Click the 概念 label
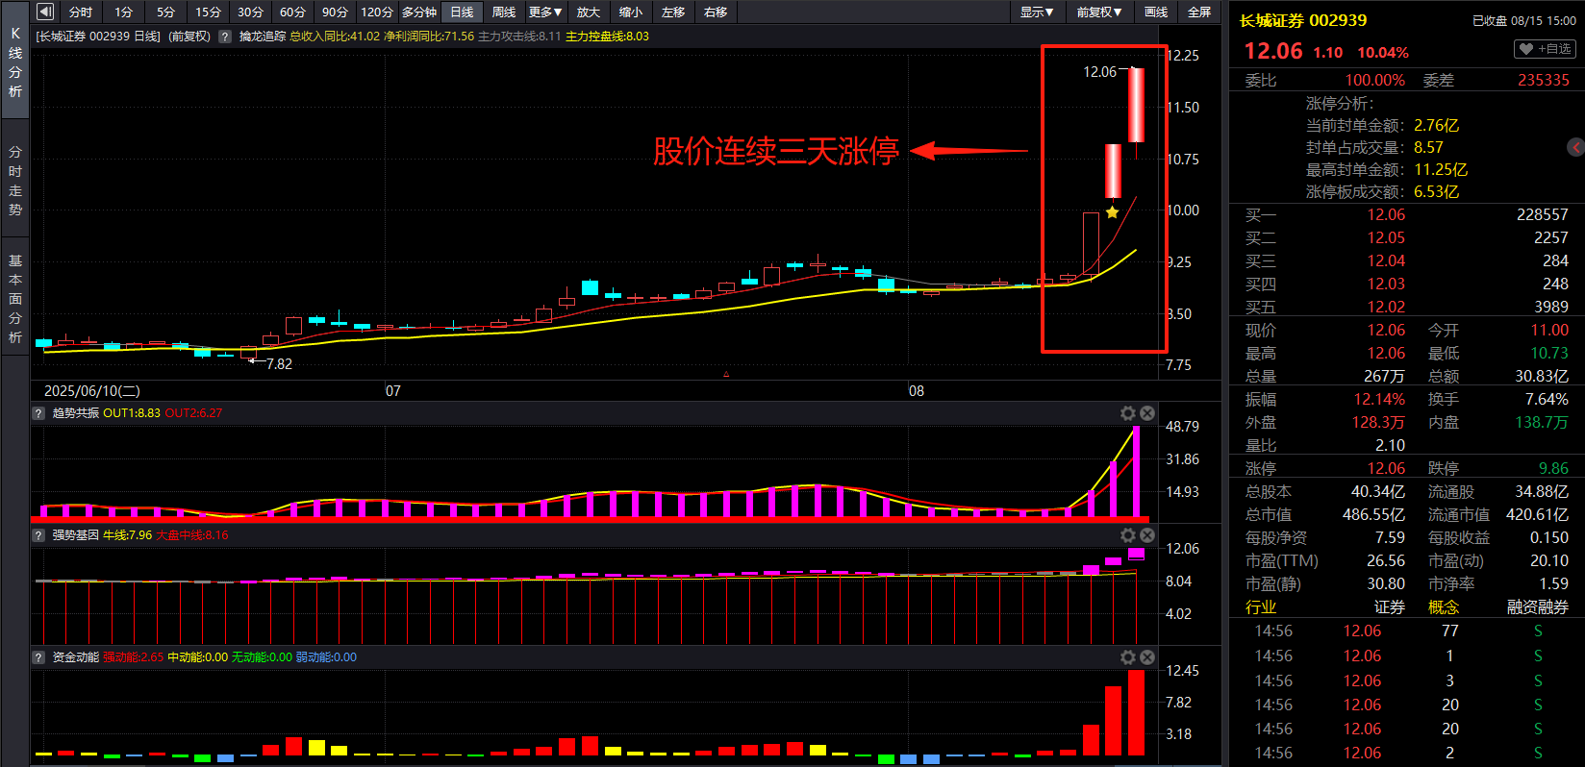 1444,607
